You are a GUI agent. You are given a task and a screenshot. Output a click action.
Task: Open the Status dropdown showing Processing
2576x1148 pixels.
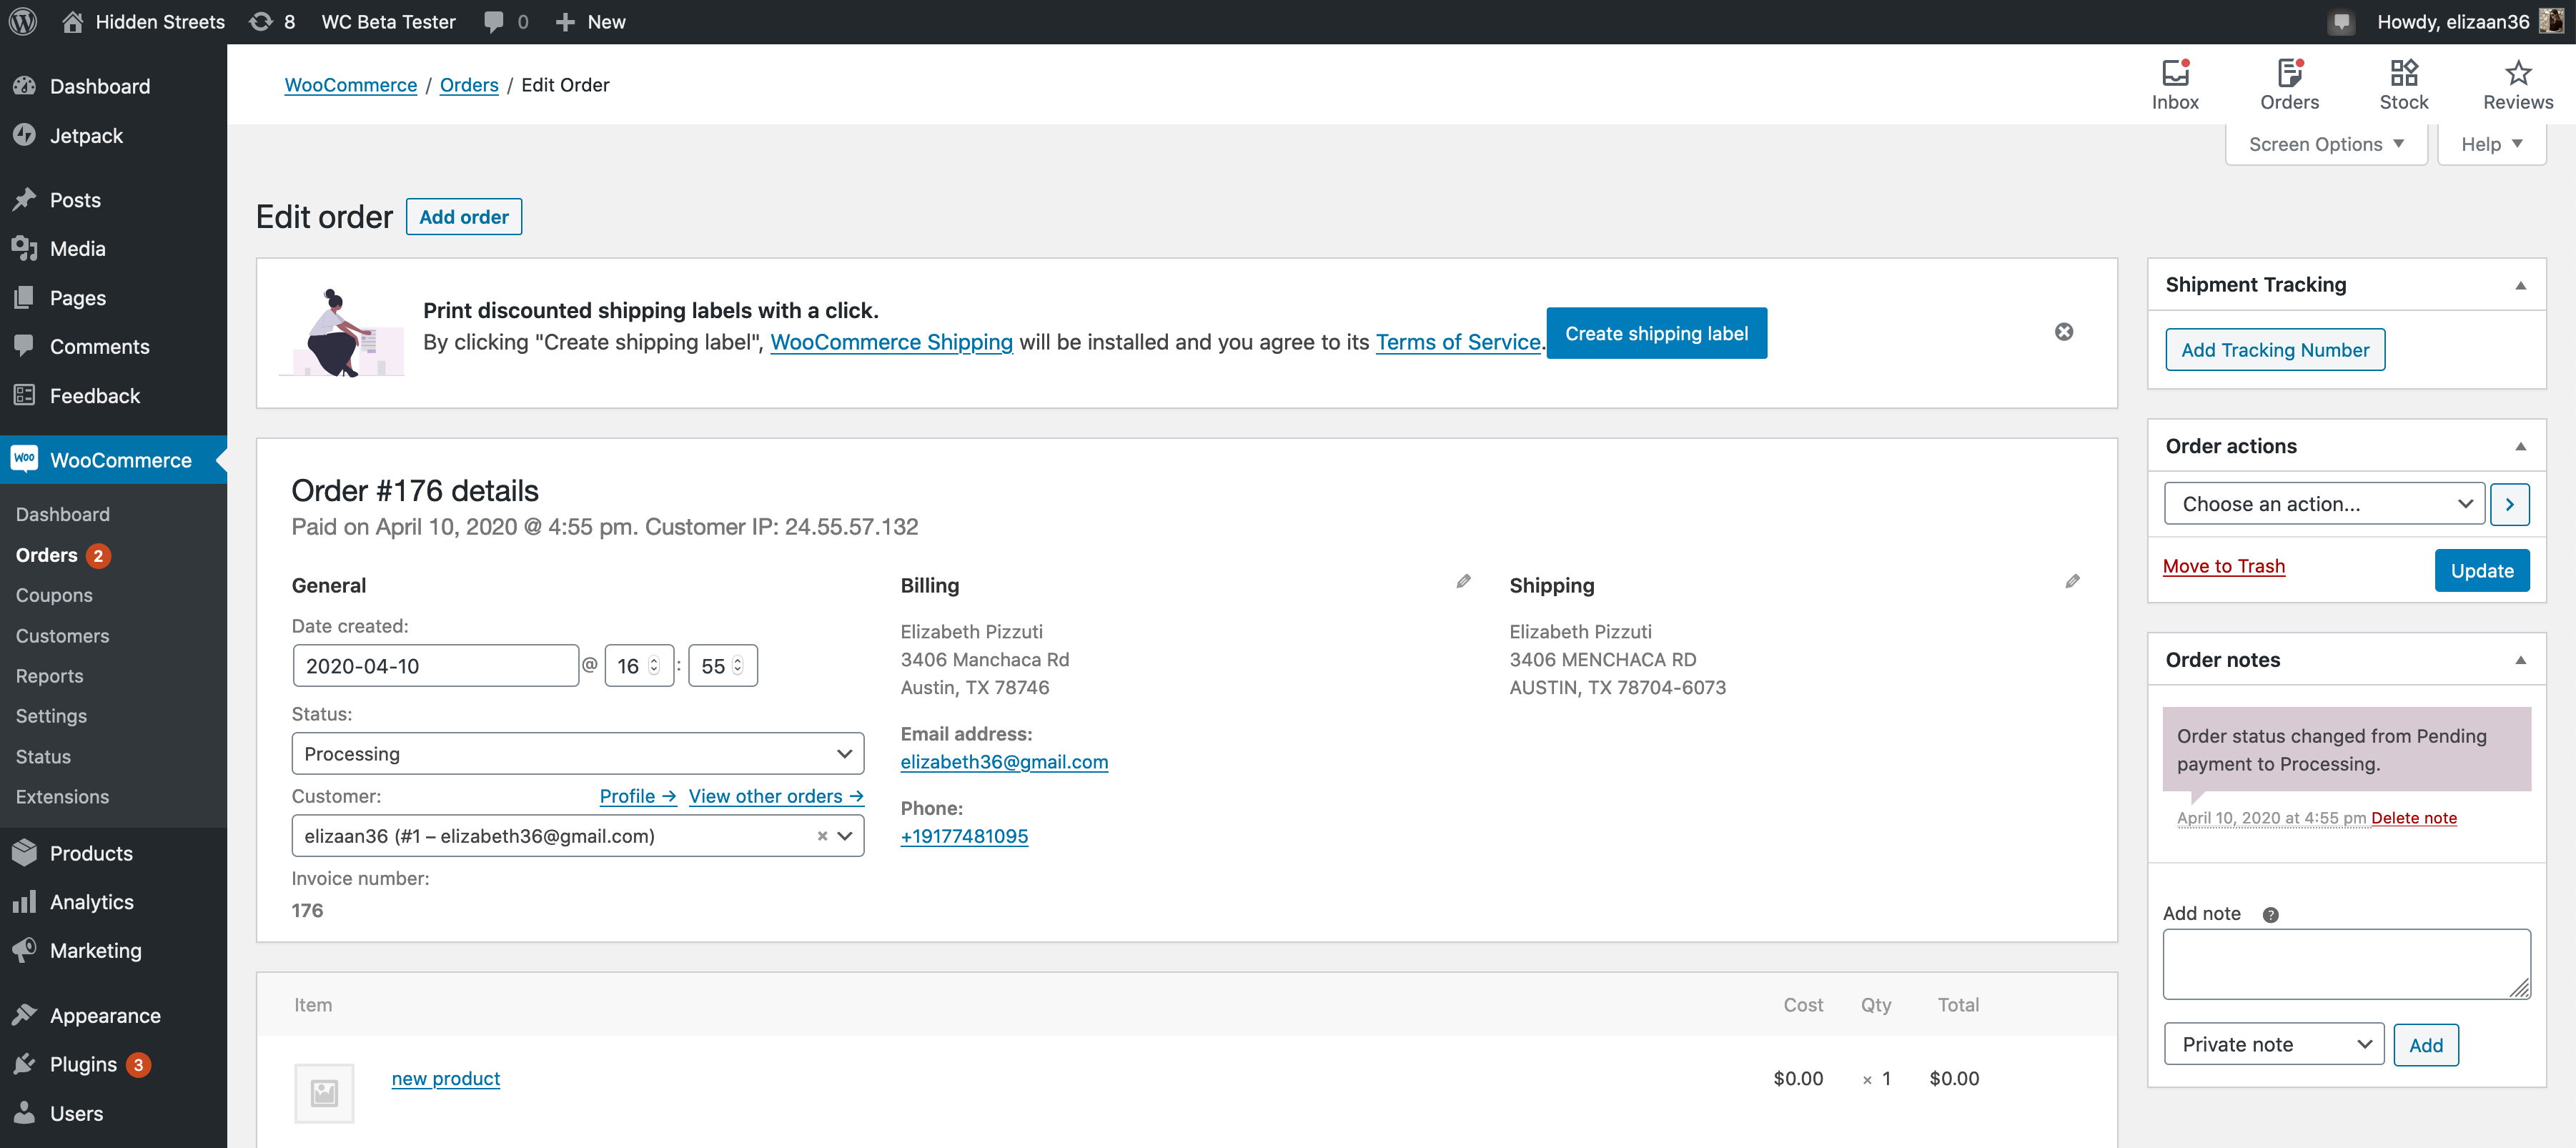click(577, 753)
